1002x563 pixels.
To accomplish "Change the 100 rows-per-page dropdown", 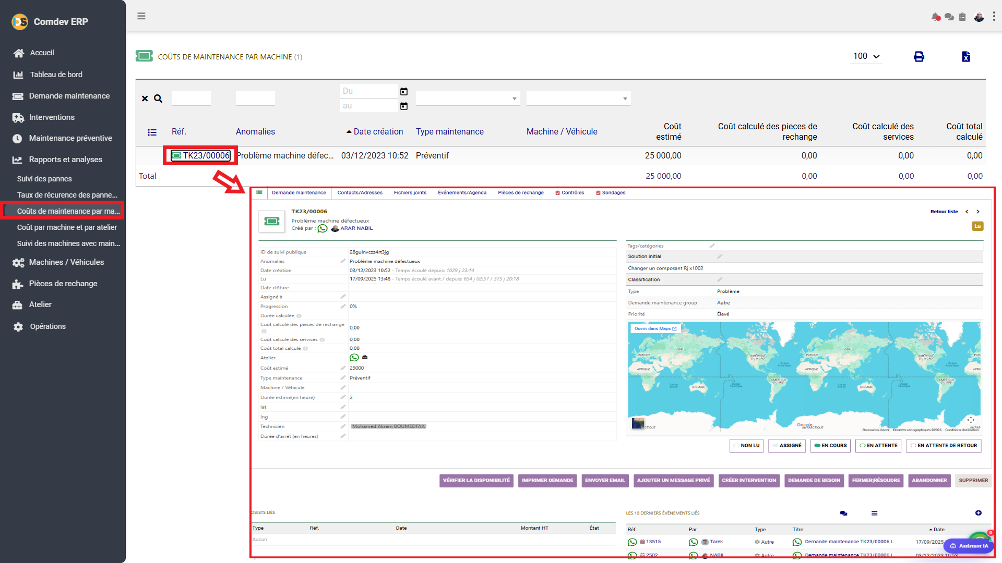I will (x=866, y=56).
